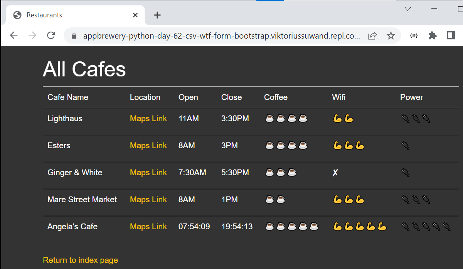The width and height of the screenshot is (463, 269).
Task: Toggle the browser side panel icon
Action: point(451,36)
